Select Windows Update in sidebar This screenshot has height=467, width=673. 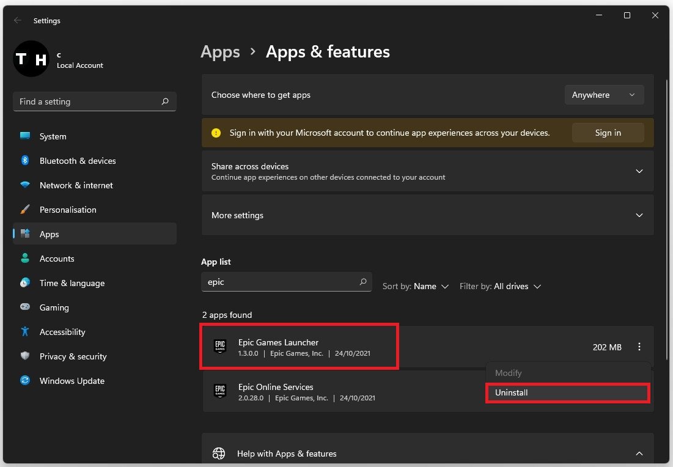click(72, 381)
